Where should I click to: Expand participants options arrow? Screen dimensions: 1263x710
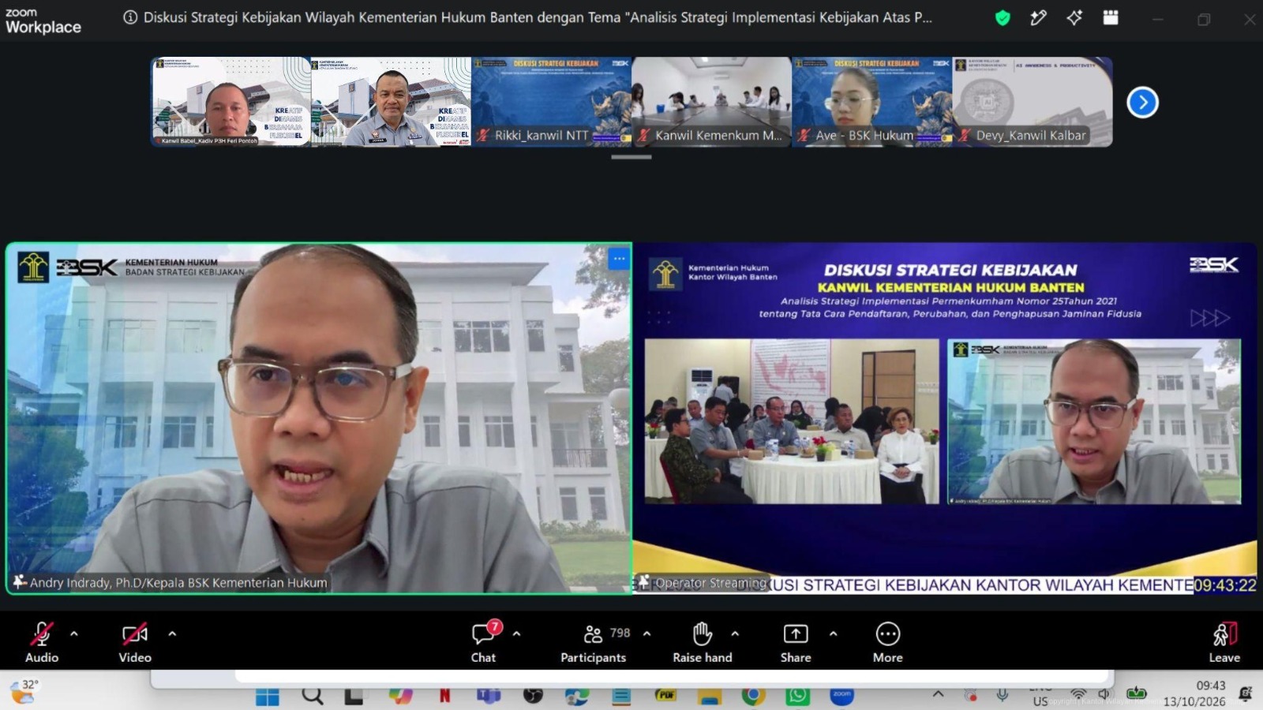click(x=647, y=633)
